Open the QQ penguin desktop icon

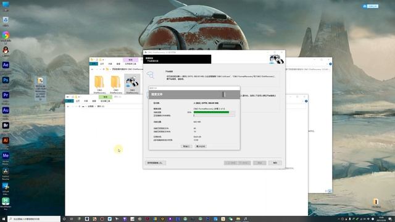6,51
